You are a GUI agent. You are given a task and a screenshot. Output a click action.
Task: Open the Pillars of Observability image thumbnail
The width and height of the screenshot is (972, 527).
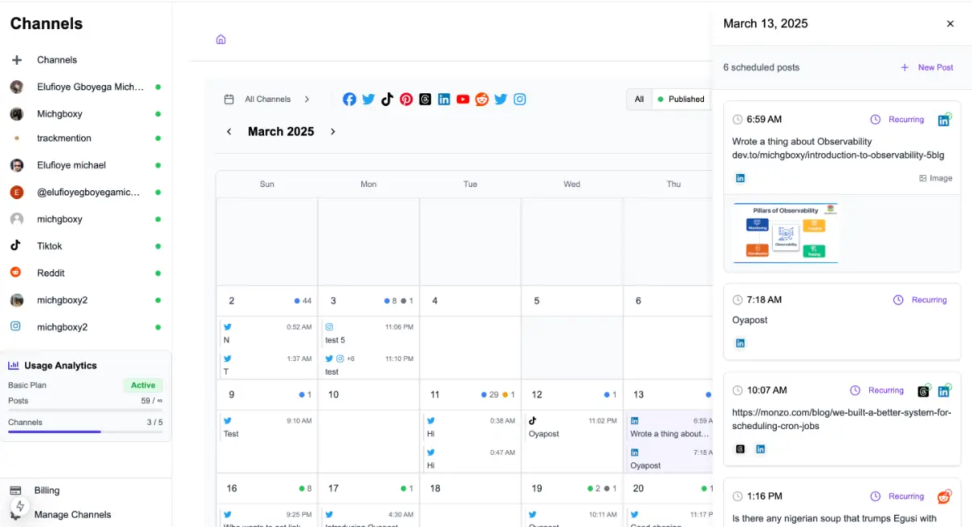pyautogui.click(x=785, y=233)
